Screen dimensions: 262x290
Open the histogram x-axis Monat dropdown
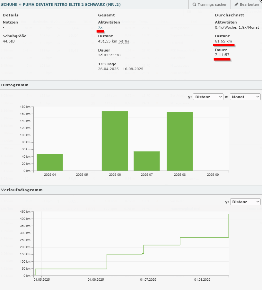tap(245, 97)
